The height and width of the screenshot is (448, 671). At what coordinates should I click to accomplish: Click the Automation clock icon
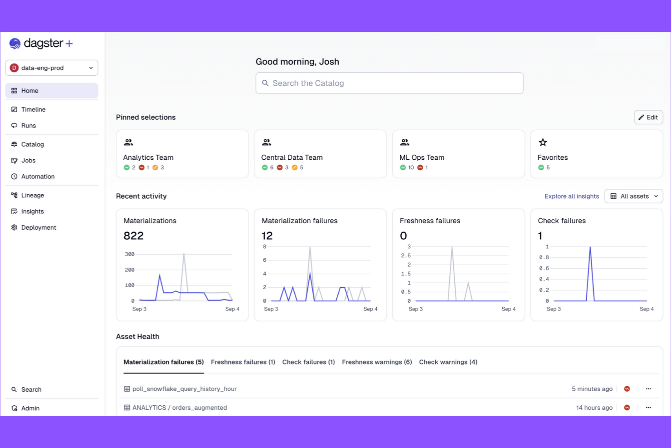[x=14, y=177]
